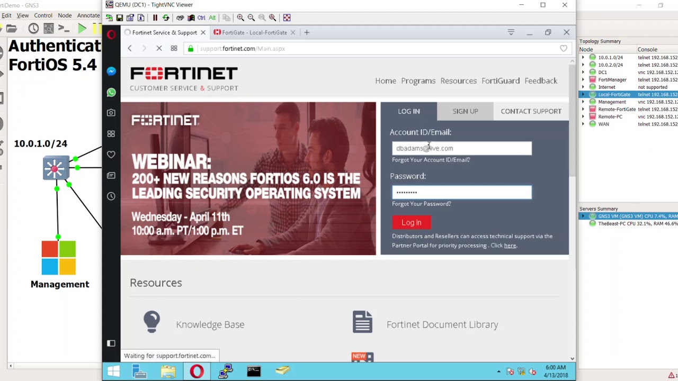Open the FortiGuard link
The height and width of the screenshot is (381, 678).
click(501, 81)
